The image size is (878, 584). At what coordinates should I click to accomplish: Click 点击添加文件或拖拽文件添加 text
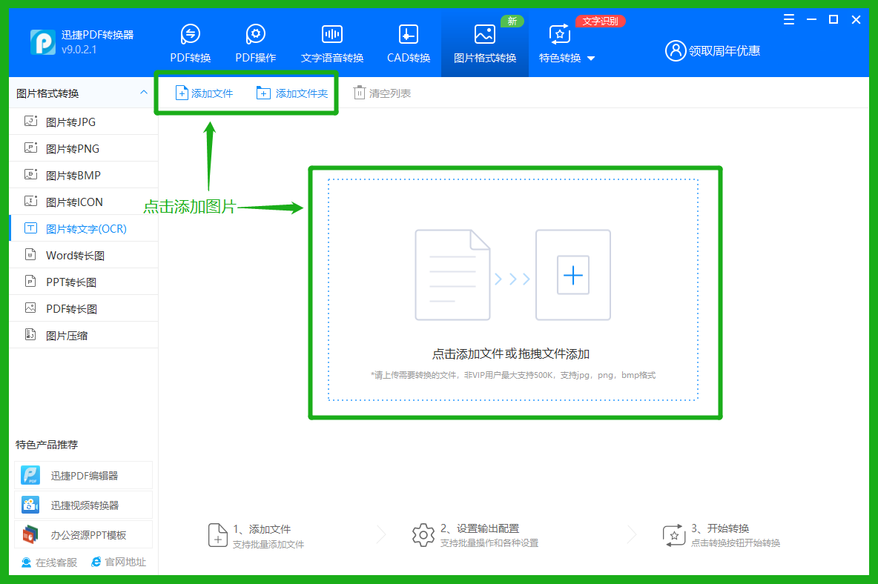[x=511, y=354]
